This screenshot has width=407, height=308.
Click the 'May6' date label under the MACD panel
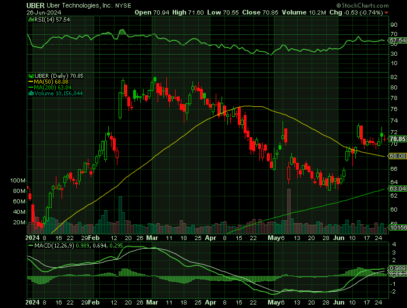[x=276, y=303]
